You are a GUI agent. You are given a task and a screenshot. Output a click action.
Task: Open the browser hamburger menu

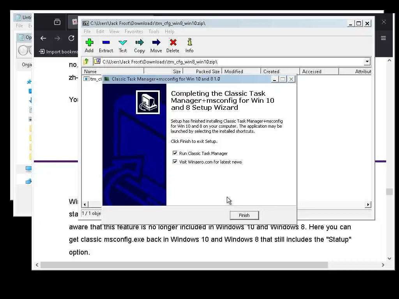coord(383,38)
